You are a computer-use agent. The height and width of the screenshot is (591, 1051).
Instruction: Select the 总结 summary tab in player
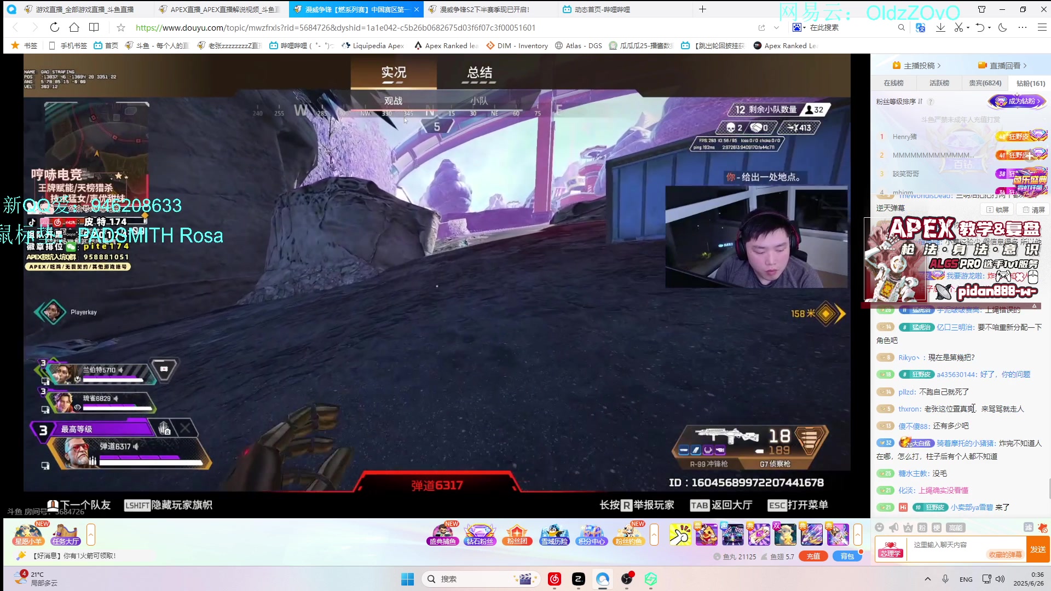click(480, 73)
